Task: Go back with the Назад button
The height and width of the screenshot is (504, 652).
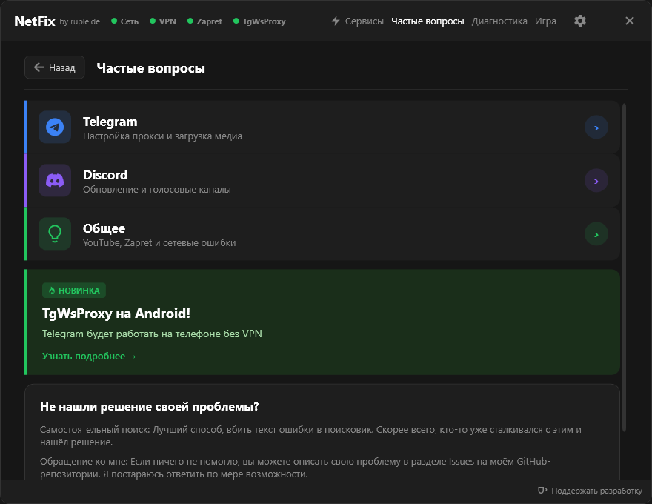Action: coord(55,67)
